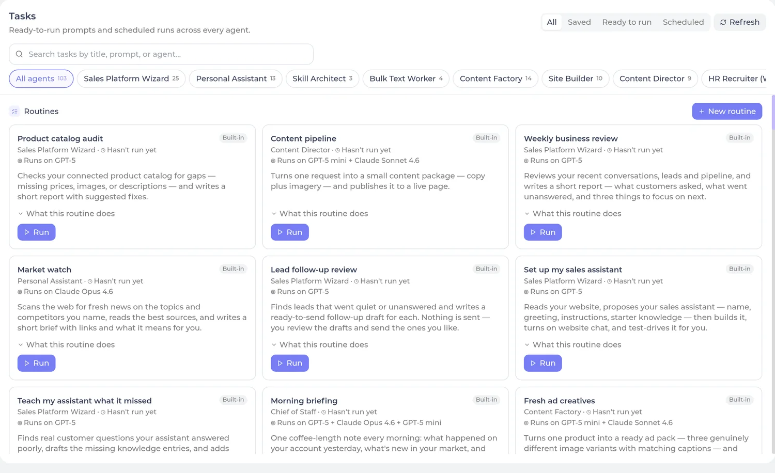The image size is (775, 473).
Task: Filter by Site Builder agent
Action: (x=576, y=78)
